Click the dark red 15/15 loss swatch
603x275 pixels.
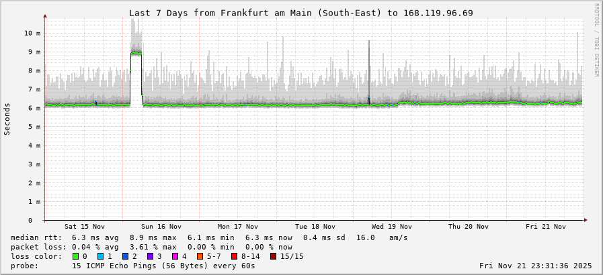click(x=272, y=256)
